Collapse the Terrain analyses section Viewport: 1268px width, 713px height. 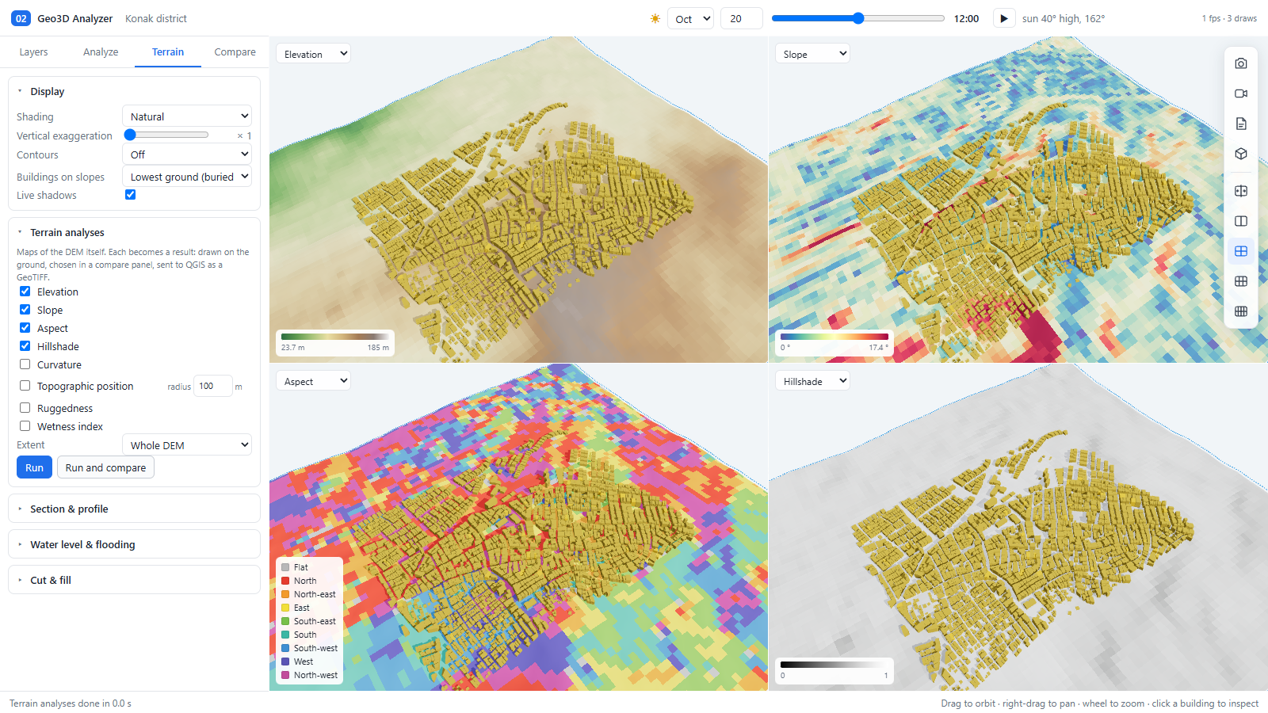click(x=67, y=232)
